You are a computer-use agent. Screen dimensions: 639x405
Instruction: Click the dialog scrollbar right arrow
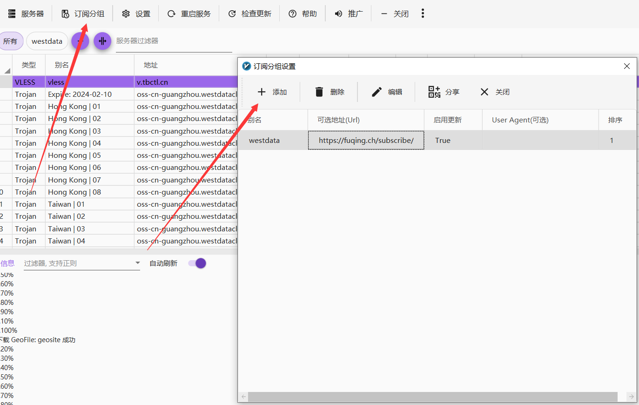(x=631, y=397)
